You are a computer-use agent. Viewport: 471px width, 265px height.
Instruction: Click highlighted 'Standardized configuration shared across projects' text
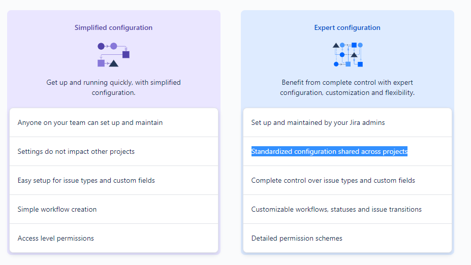tap(329, 152)
